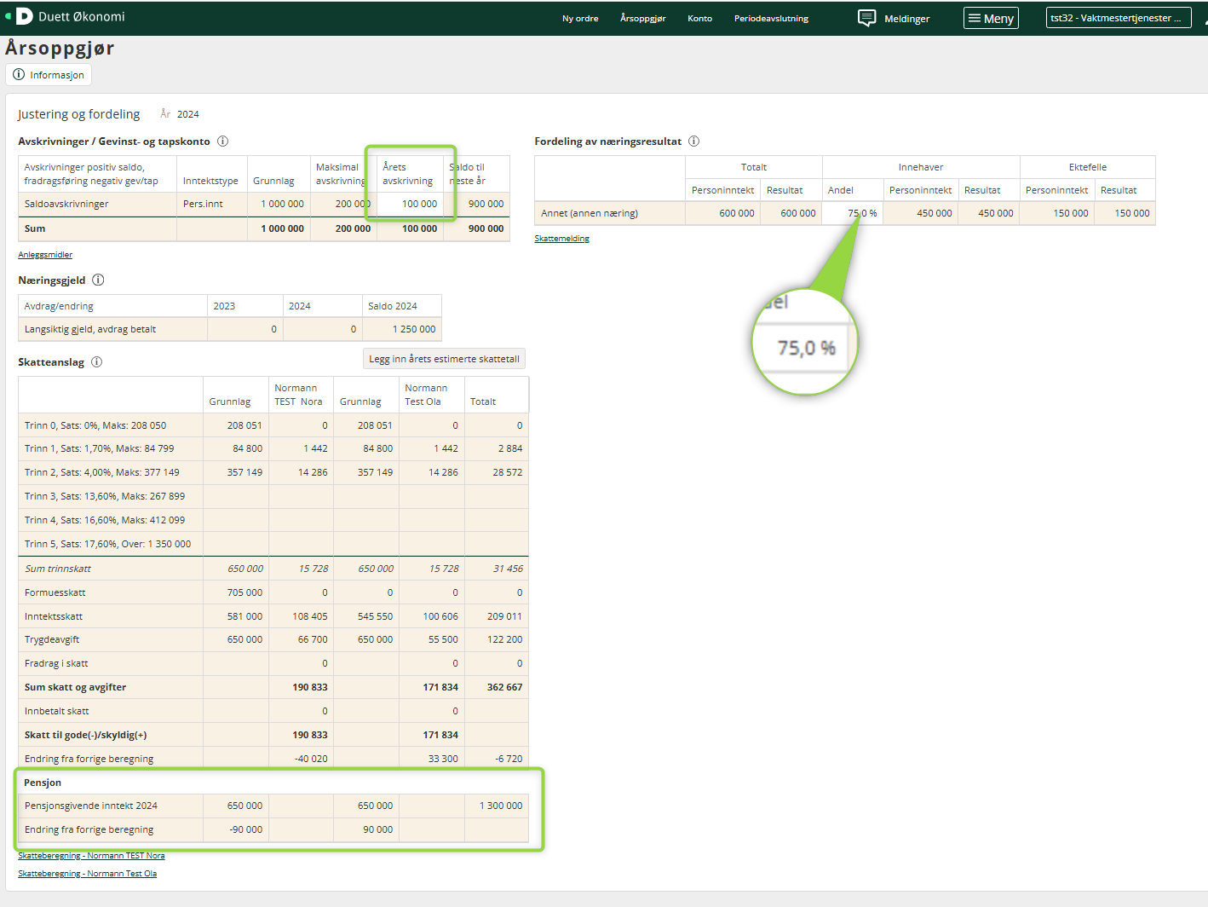Open Ny ordre menu
Viewport: 1208px width, 907px height.
[580, 18]
